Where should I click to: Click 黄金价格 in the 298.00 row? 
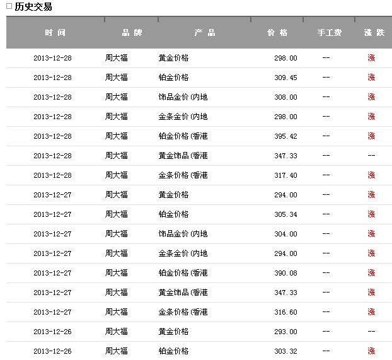pyautogui.click(x=173, y=58)
